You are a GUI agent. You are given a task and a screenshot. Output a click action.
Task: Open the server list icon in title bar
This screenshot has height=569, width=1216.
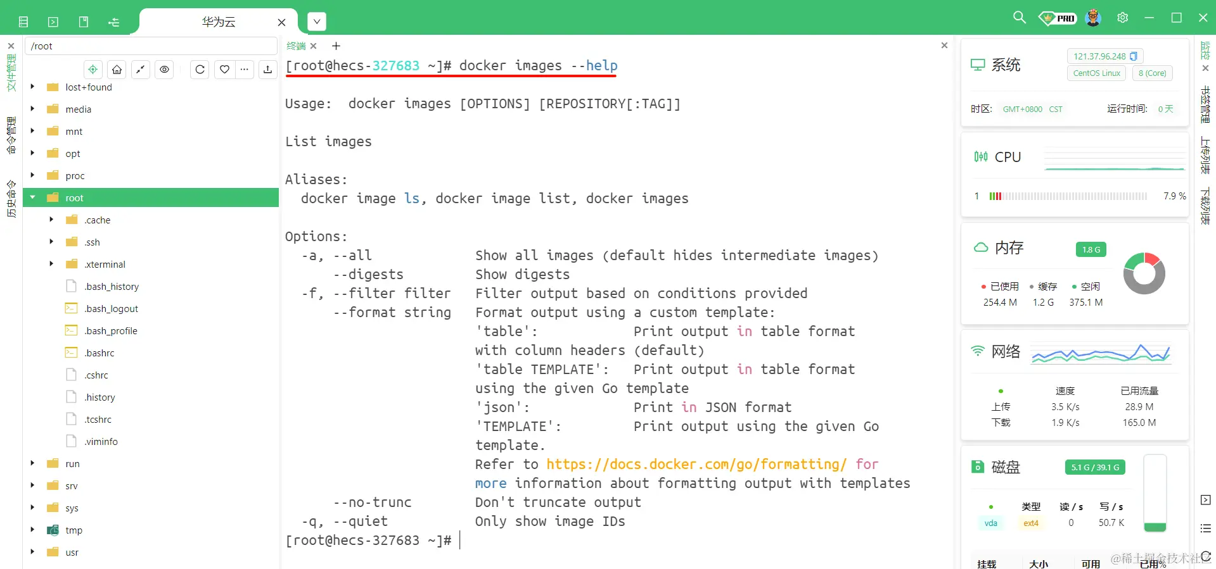coord(23,22)
